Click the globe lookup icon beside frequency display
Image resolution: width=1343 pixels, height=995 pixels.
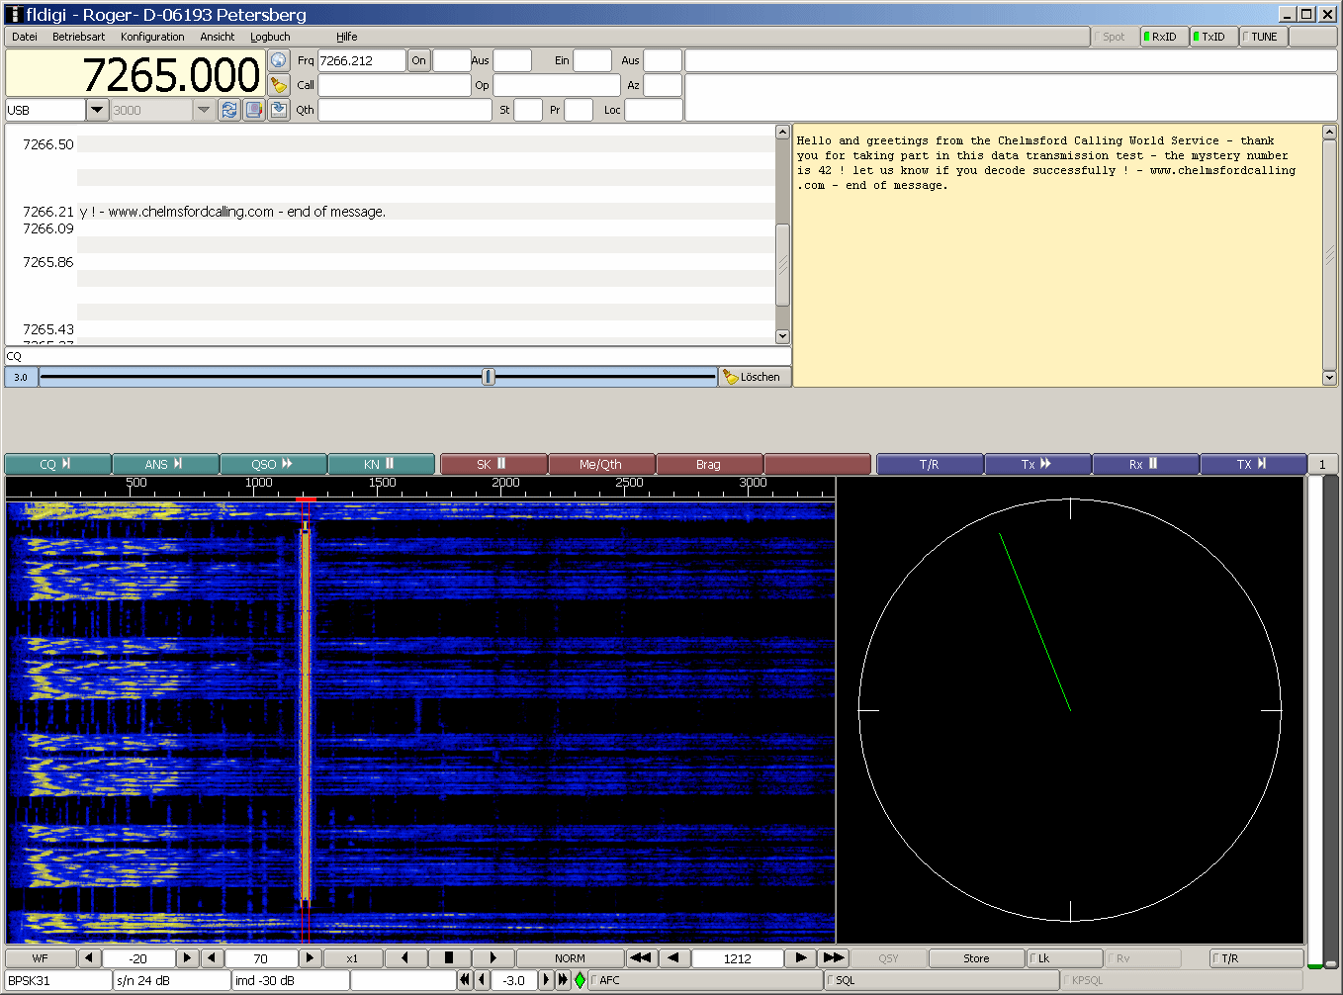click(x=279, y=60)
